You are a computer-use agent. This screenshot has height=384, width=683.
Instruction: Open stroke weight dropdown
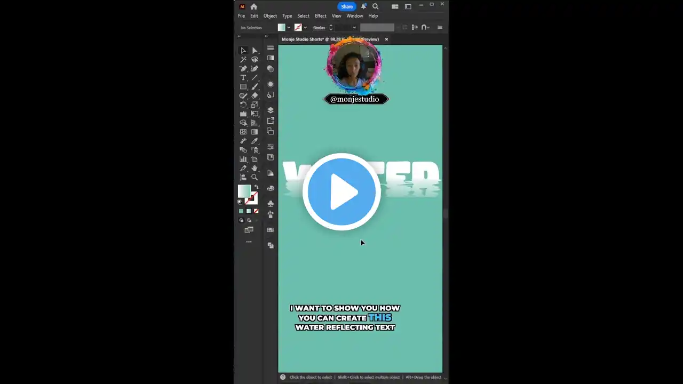coord(354,28)
